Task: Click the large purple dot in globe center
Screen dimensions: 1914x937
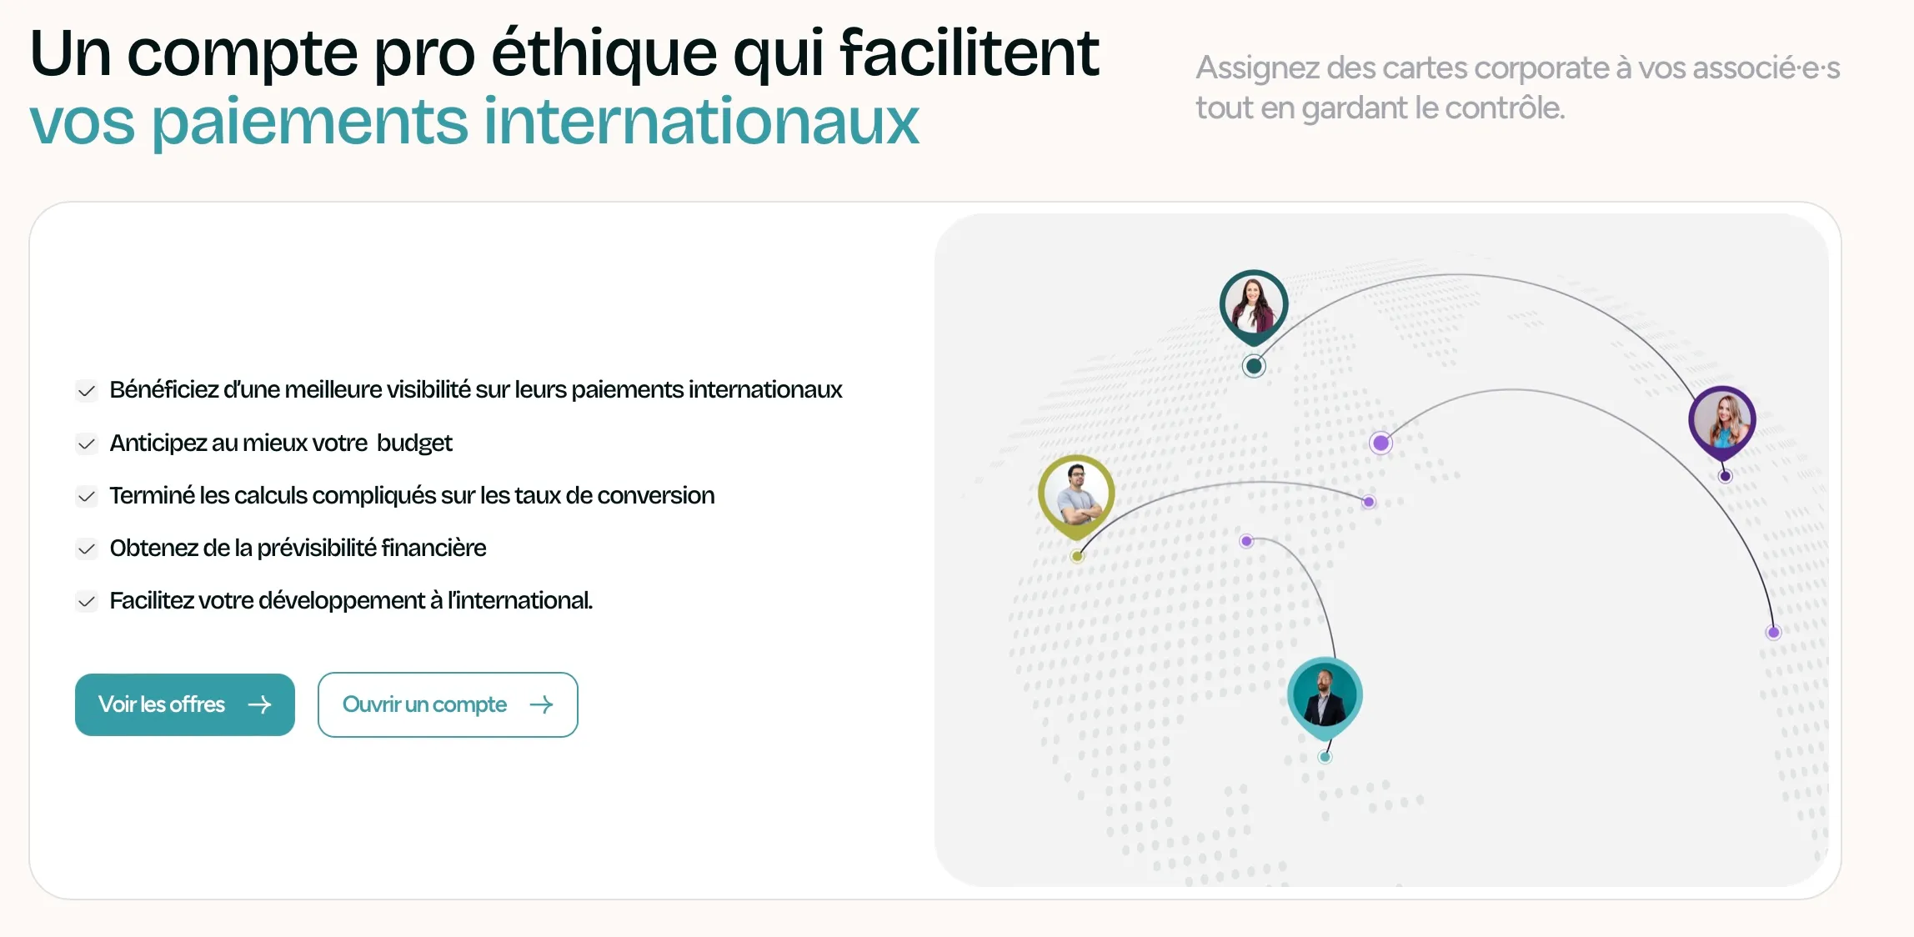Action: (1380, 443)
